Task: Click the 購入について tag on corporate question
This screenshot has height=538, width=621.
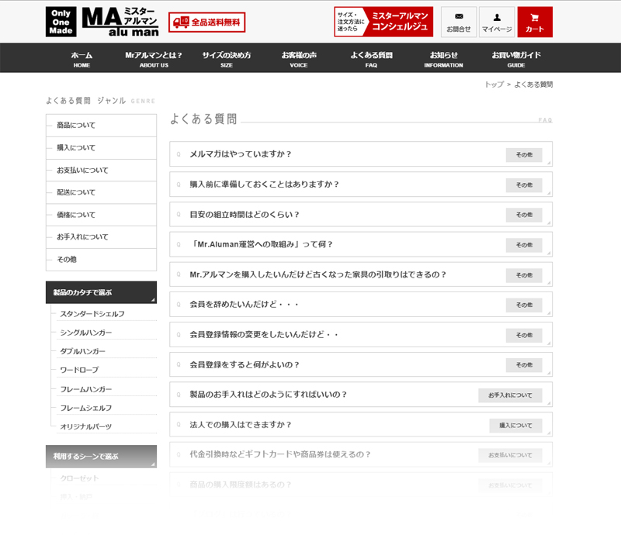Action: pyautogui.click(x=515, y=425)
